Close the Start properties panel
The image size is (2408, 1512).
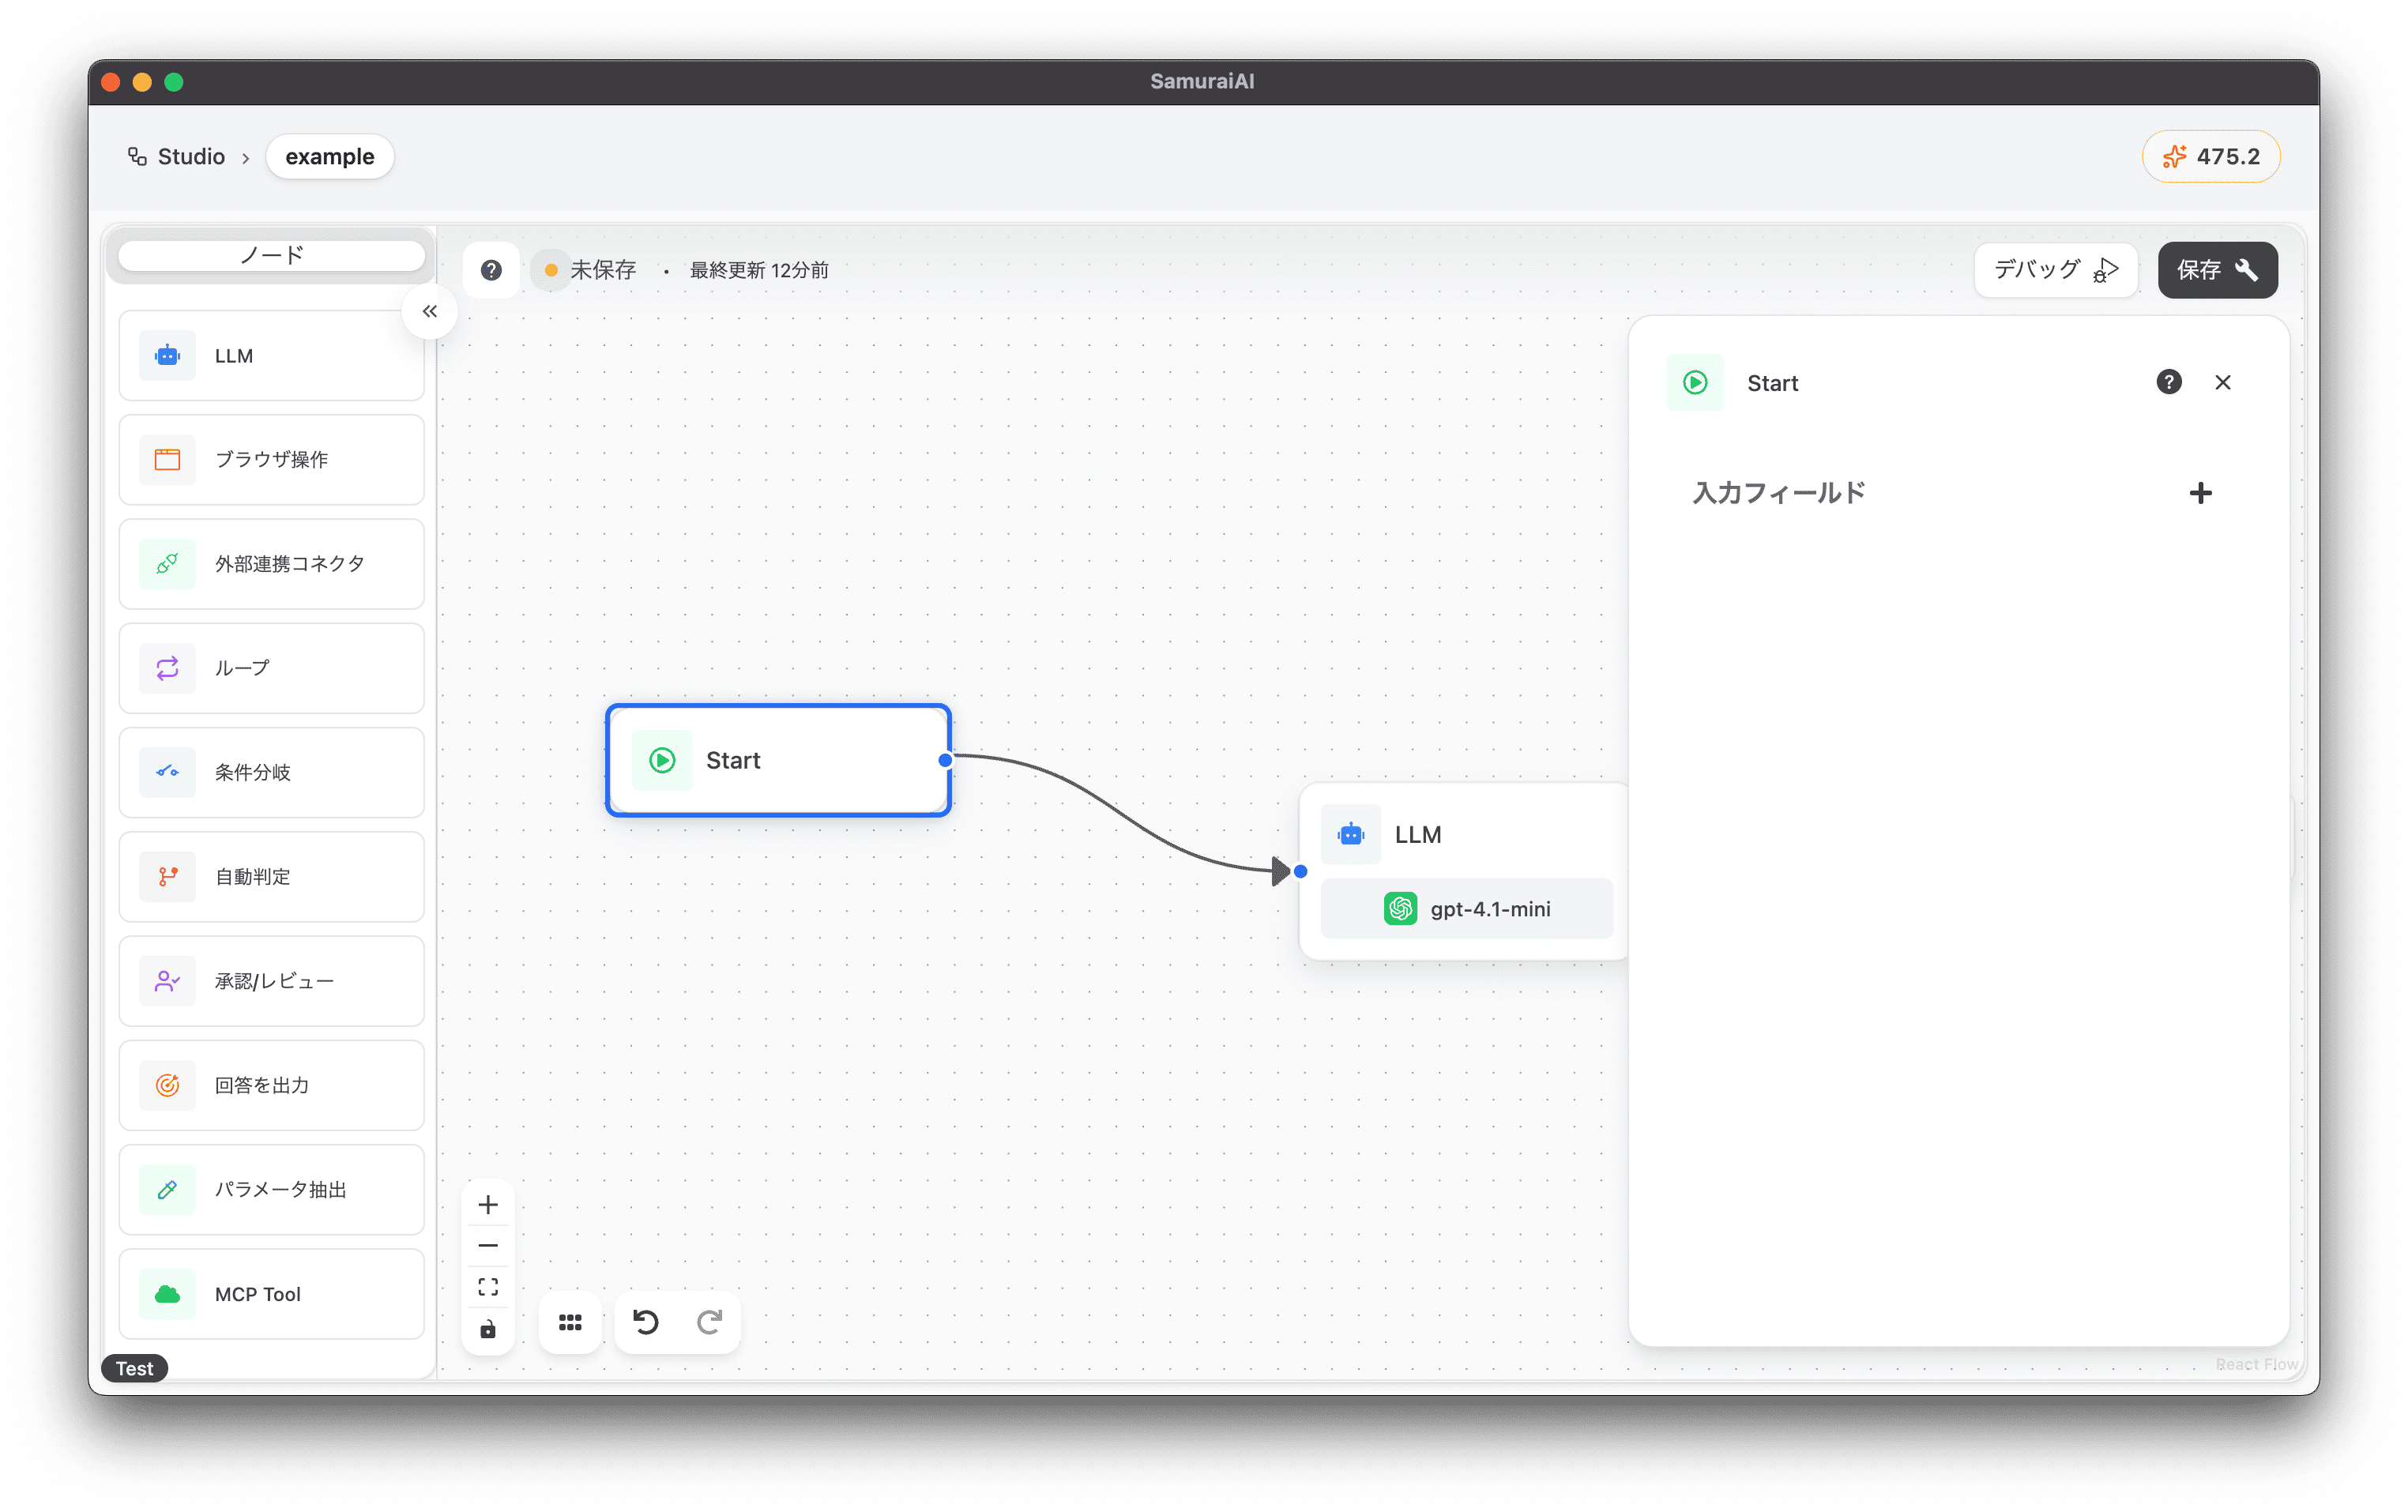pyautogui.click(x=2222, y=382)
